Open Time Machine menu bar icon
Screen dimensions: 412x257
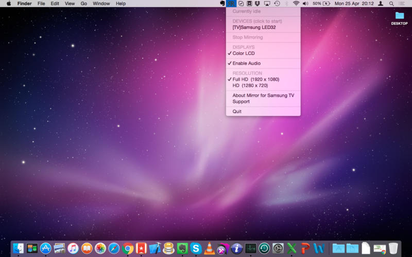277,4
